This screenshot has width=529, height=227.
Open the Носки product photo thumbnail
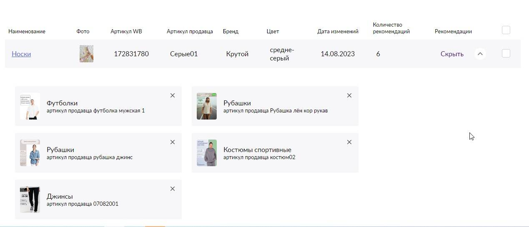pyautogui.click(x=86, y=54)
